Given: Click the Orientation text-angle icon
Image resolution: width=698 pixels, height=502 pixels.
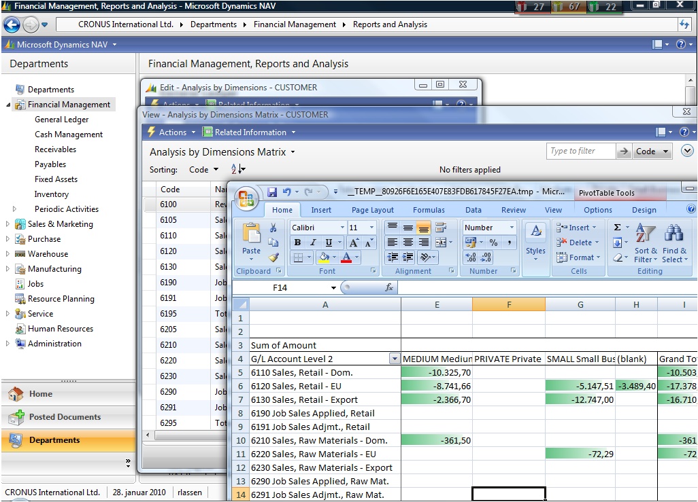Looking at the screenshot, I should point(426,257).
